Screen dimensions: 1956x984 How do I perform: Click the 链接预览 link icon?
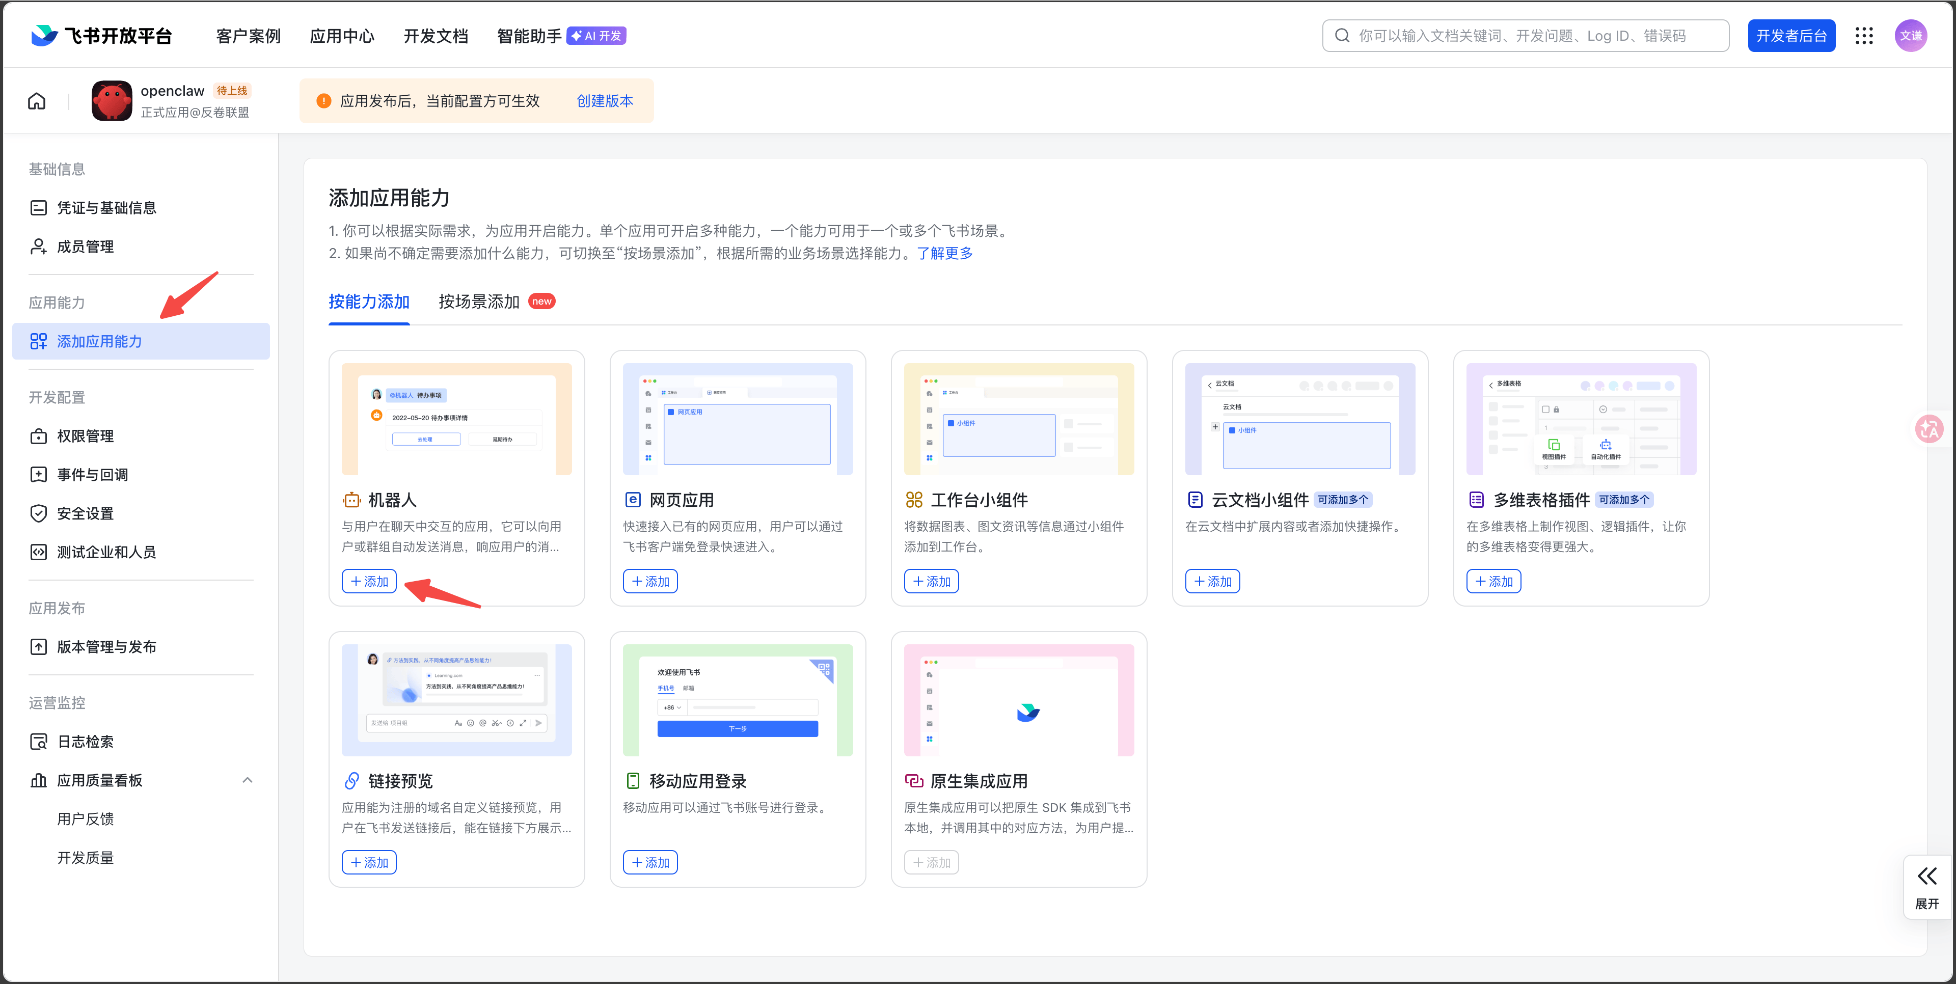click(351, 780)
